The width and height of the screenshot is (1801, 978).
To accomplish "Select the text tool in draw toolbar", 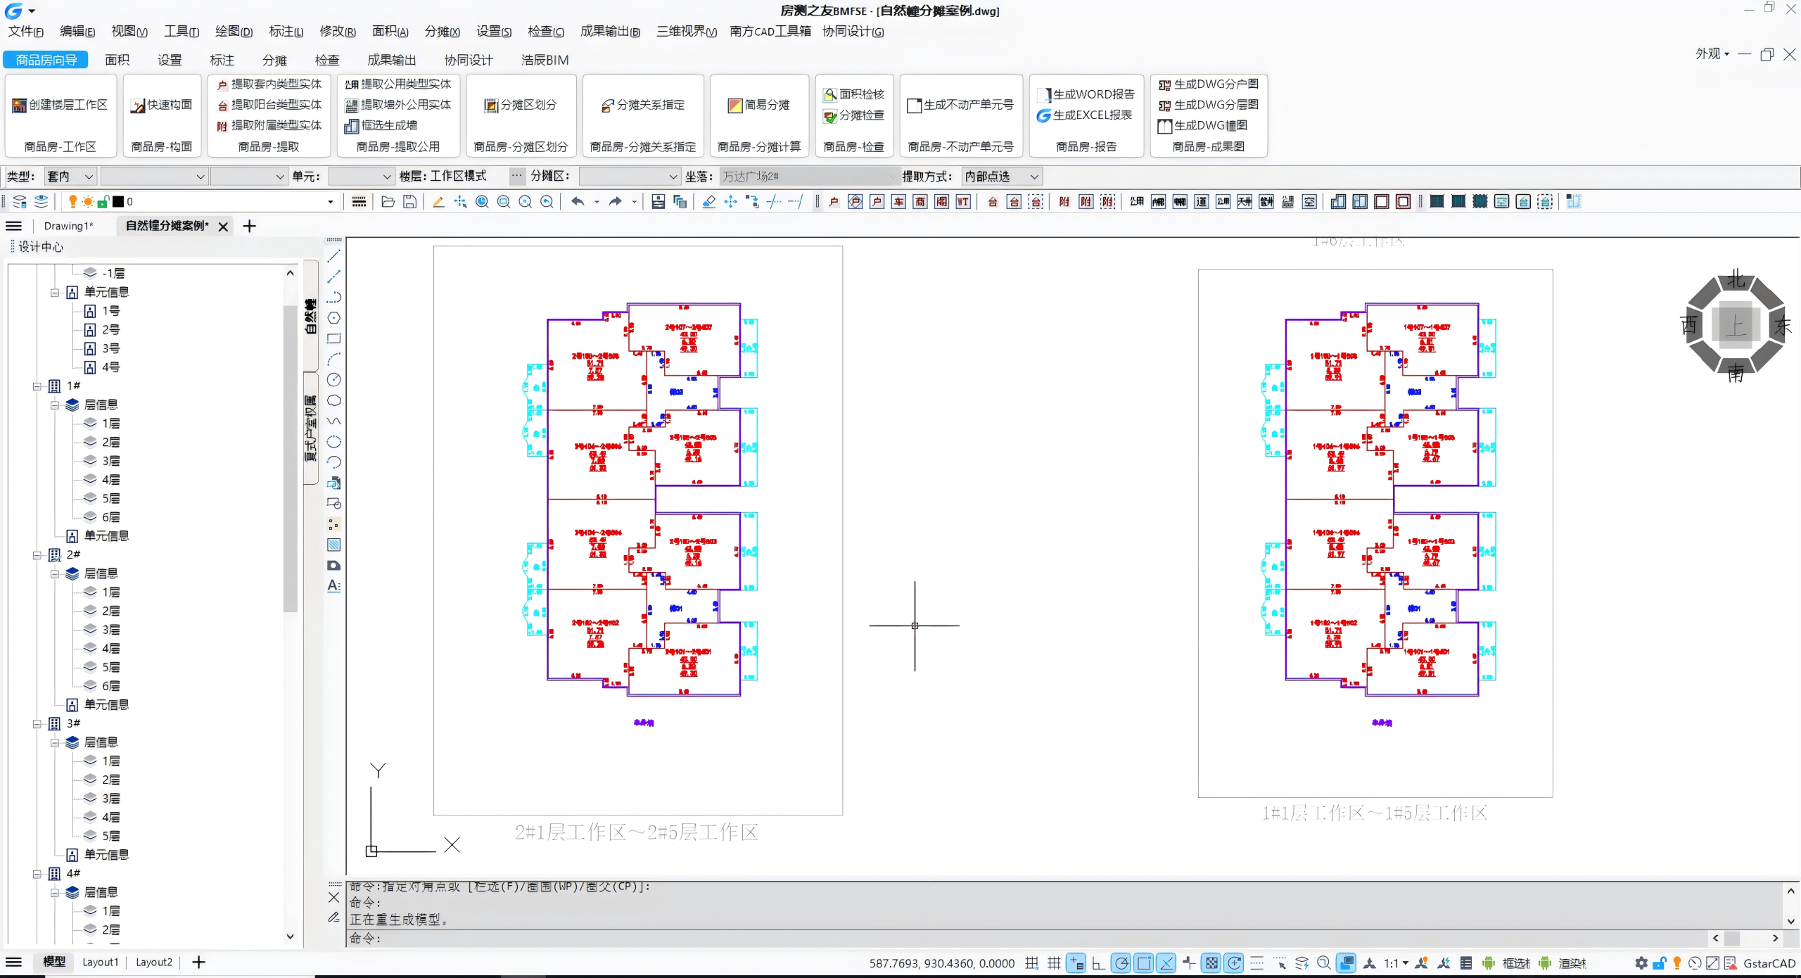I will (x=334, y=585).
